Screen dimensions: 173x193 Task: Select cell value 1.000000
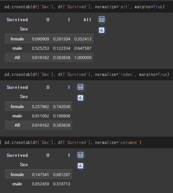coord(83,58)
